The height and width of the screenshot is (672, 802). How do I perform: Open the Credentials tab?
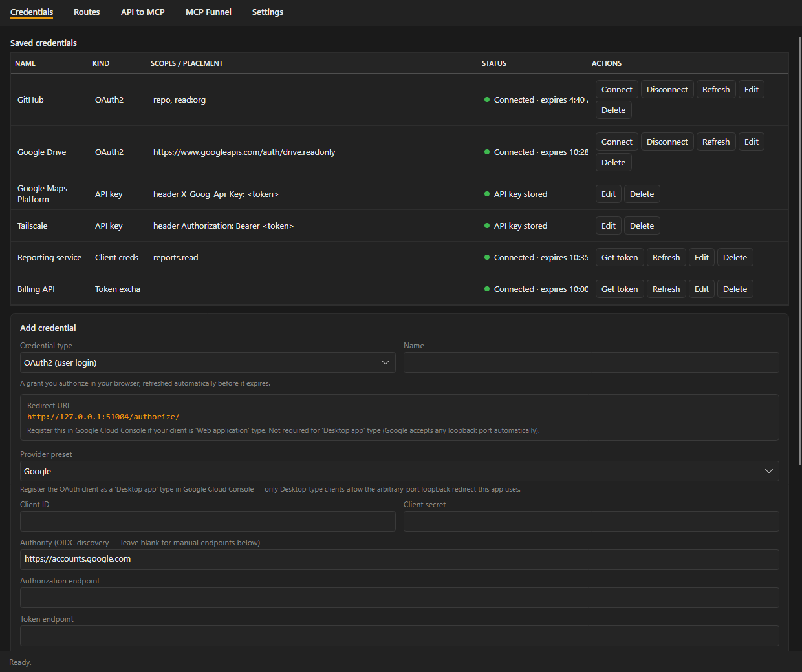click(32, 12)
